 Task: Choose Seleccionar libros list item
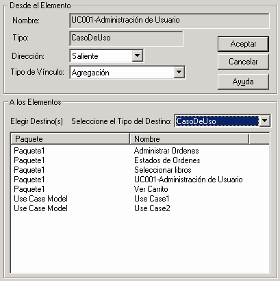coord(140,170)
